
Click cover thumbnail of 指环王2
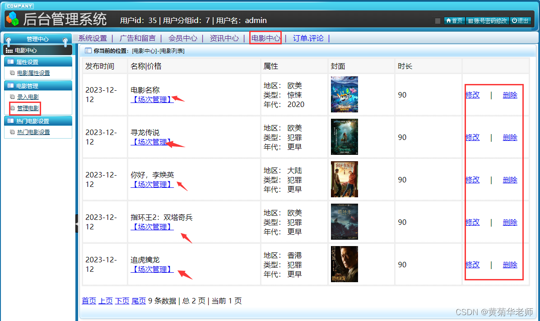pyautogui.click(x=344, y=222)
